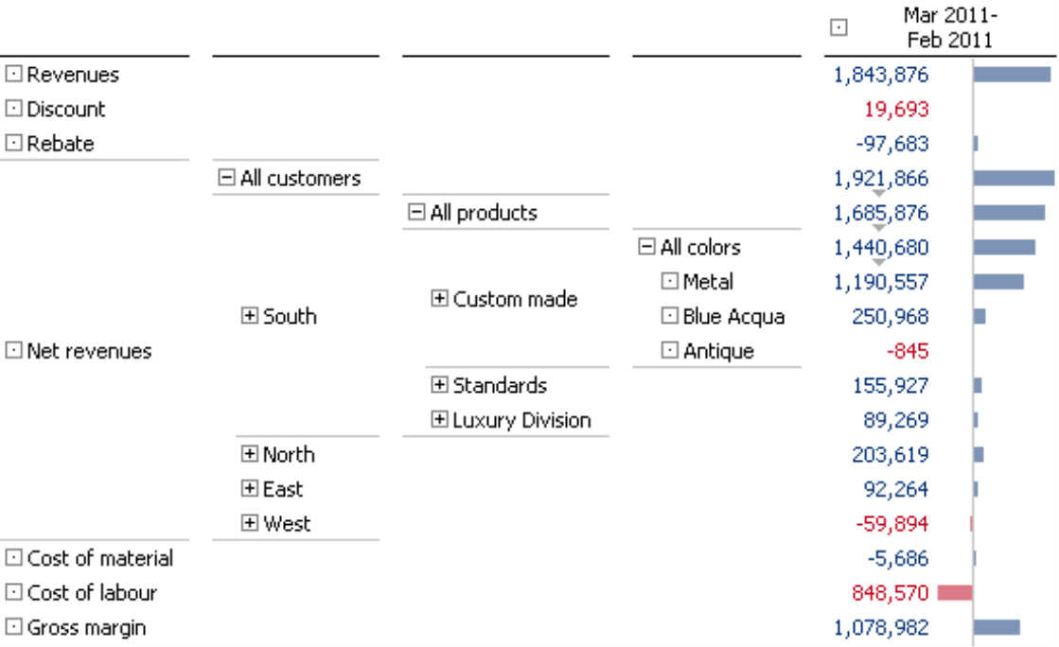Expand Luxury Division product group
This screenshot has height=647, width=1059.
(x=439, y=419)
